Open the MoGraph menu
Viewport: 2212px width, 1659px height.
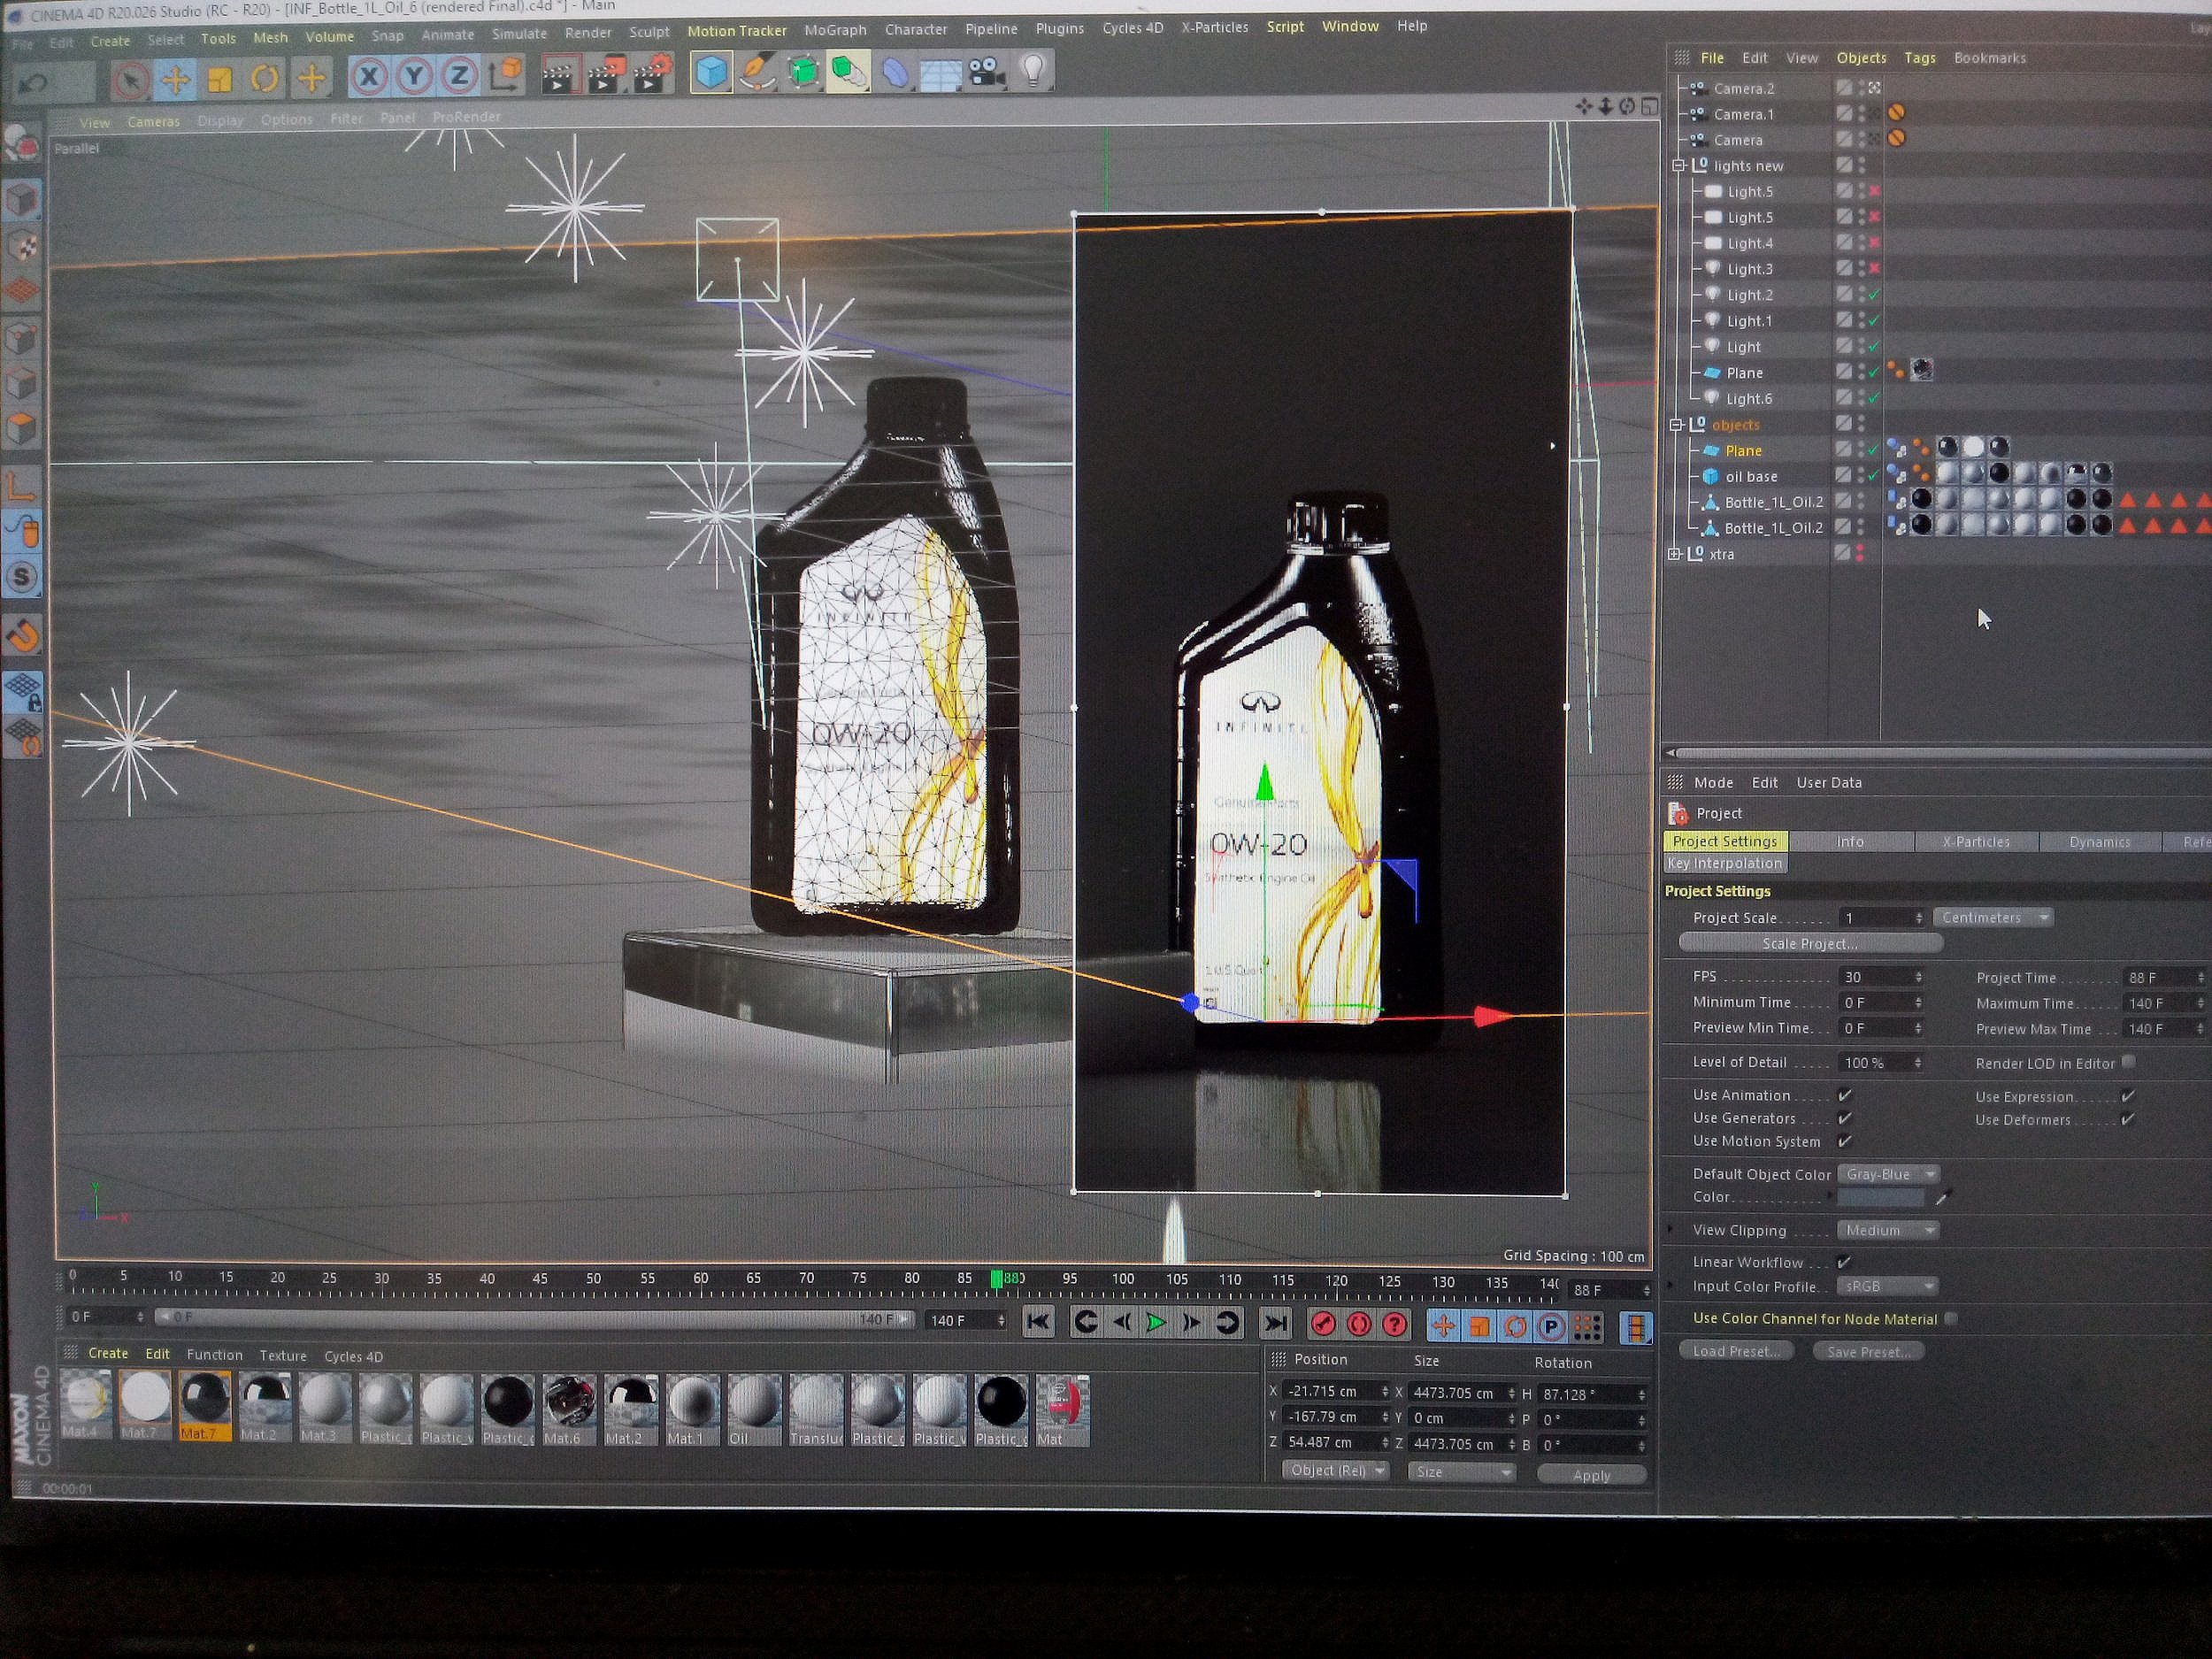point(835,30)
